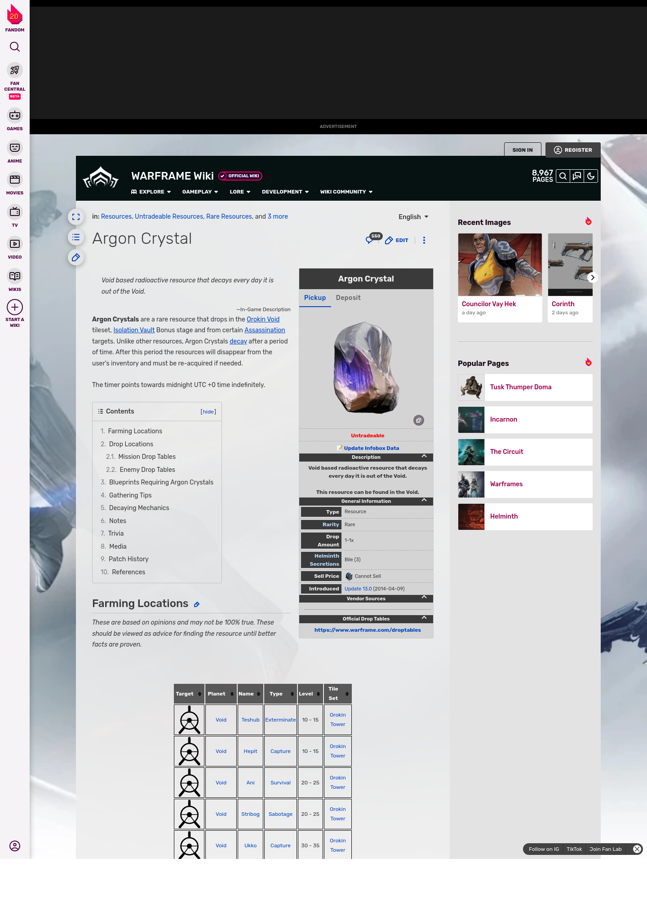Follow the Update Infobox Data link
Screen dimensions: 647x898
tap(371, 448)
